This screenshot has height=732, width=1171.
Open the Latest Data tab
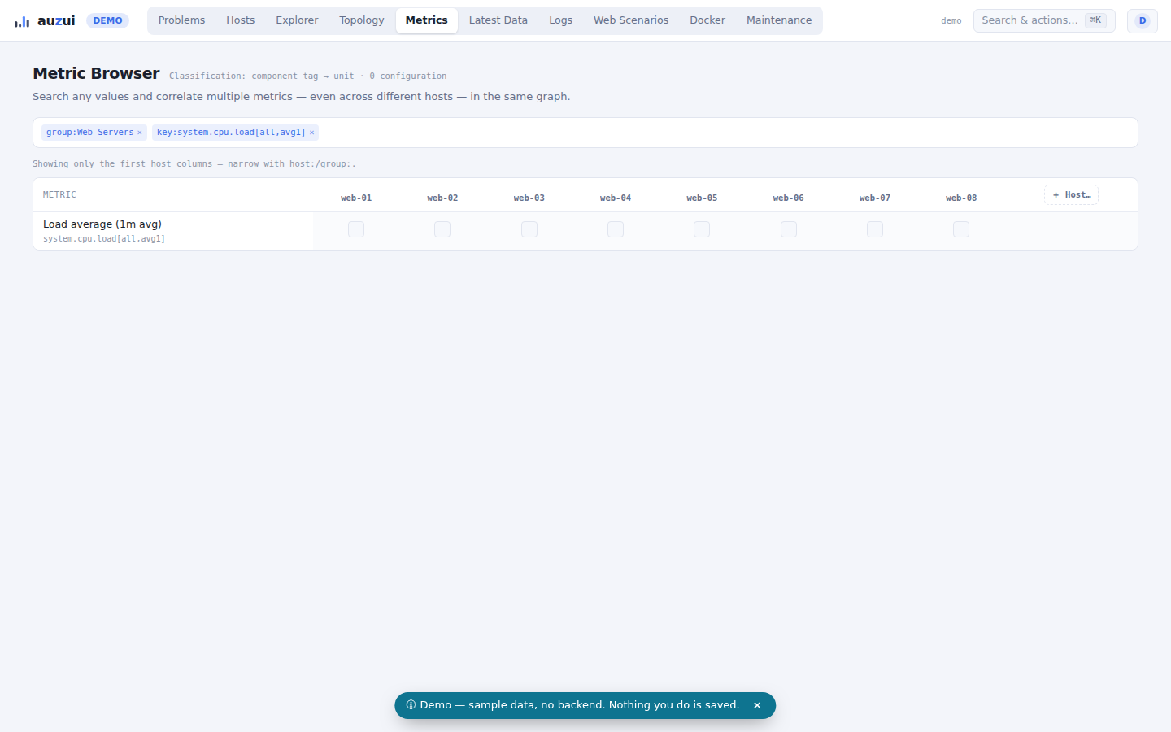coord(498,20)
